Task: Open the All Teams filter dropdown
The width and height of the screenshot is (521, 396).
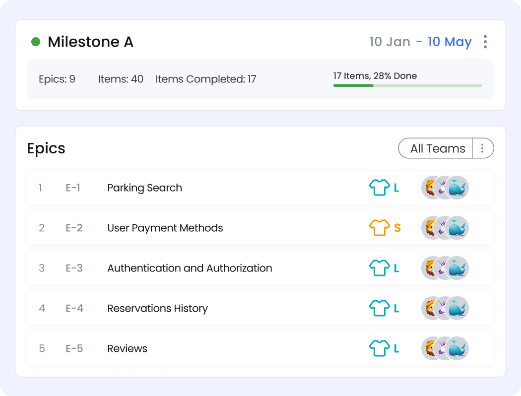Action: (437, 148)
